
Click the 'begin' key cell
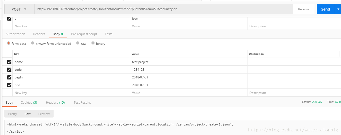point(71,77)
